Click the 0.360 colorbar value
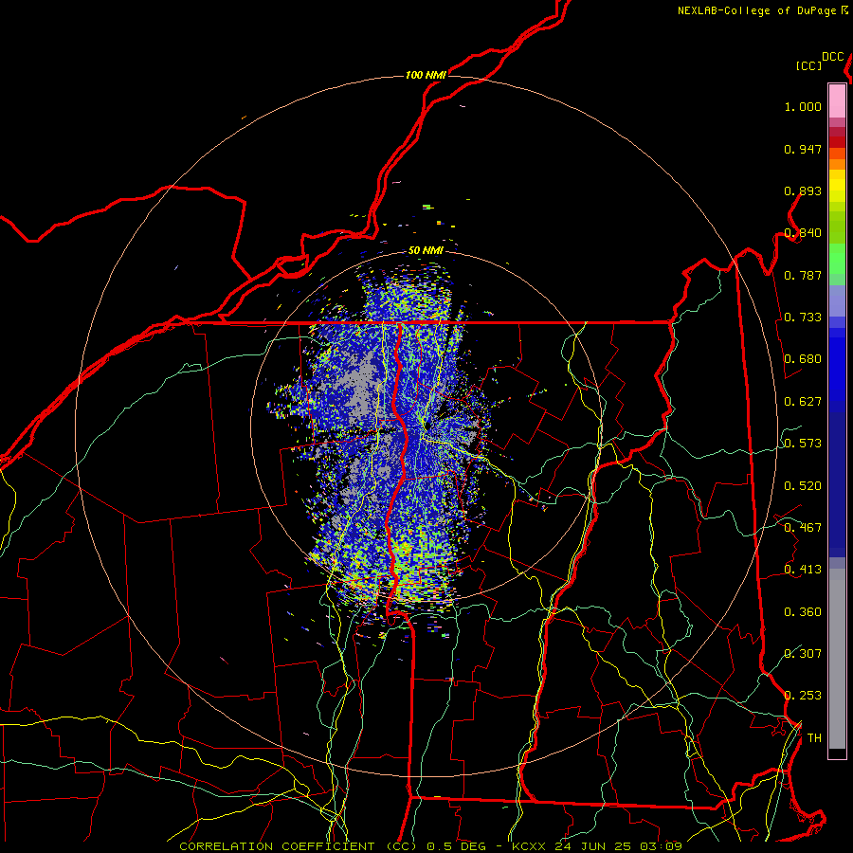 pos(803,612)
